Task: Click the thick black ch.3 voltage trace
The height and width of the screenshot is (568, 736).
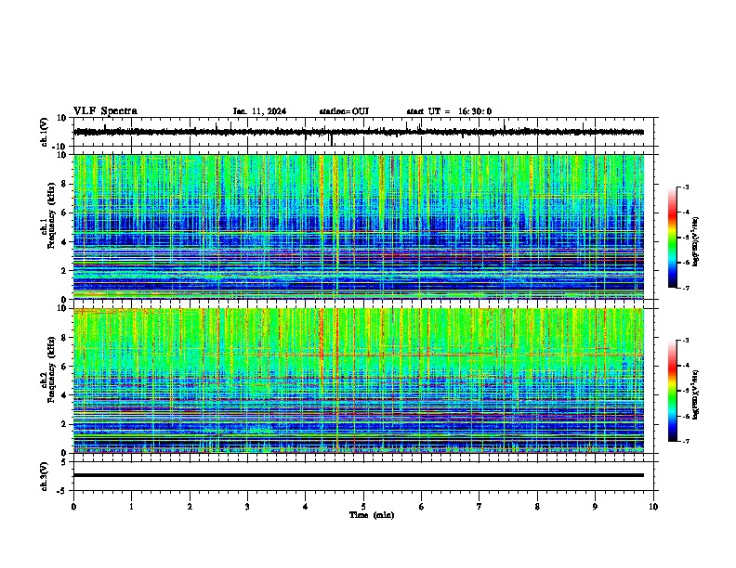Action: [x=359, y=475]
